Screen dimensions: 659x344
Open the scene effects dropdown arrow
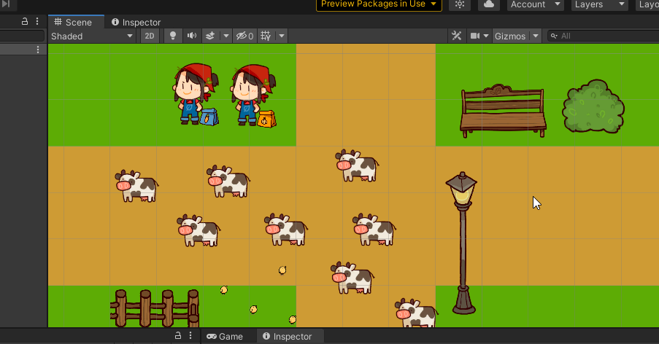226,36
